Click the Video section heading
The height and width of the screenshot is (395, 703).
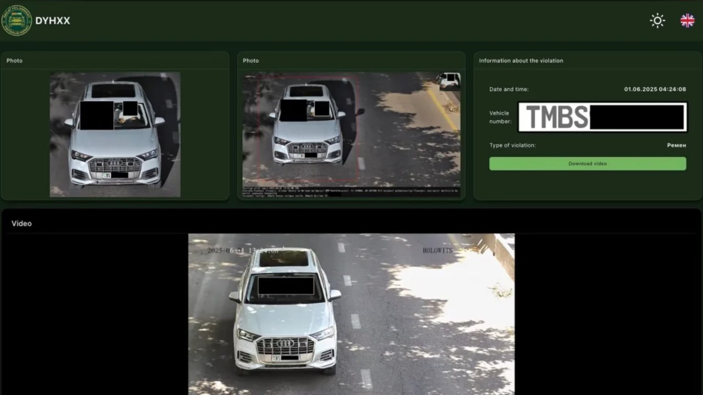click(21, 224)
